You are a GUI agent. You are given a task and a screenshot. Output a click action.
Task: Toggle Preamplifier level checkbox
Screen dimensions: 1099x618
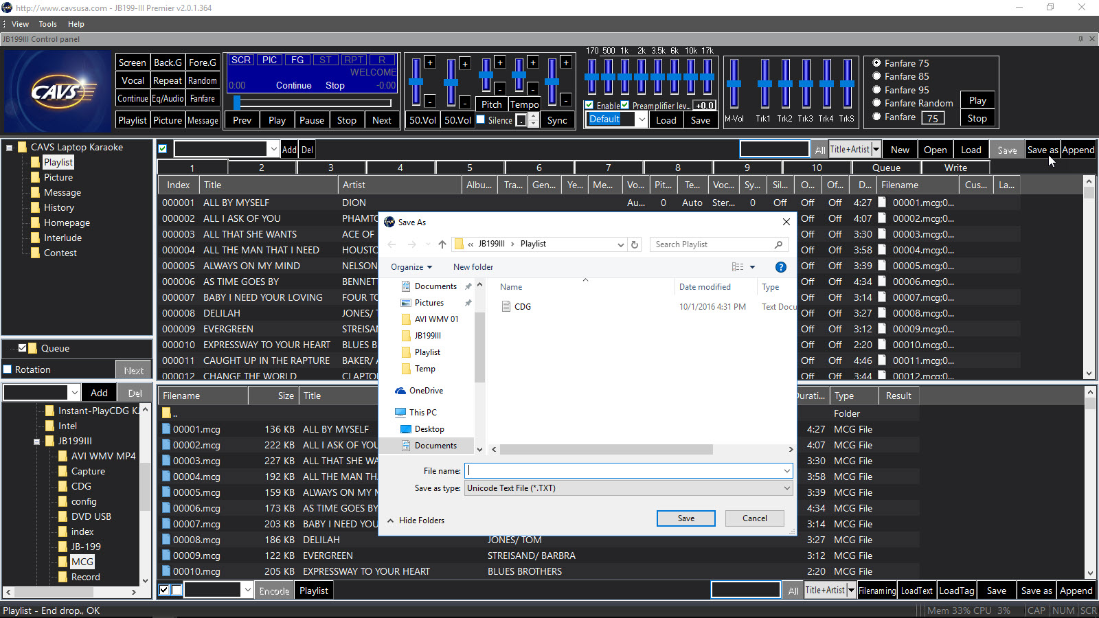coord(625,105)
